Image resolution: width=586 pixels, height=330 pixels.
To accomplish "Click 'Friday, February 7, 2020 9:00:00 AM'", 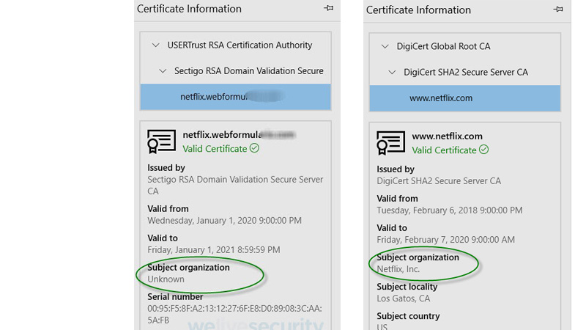I will (445, 240).
